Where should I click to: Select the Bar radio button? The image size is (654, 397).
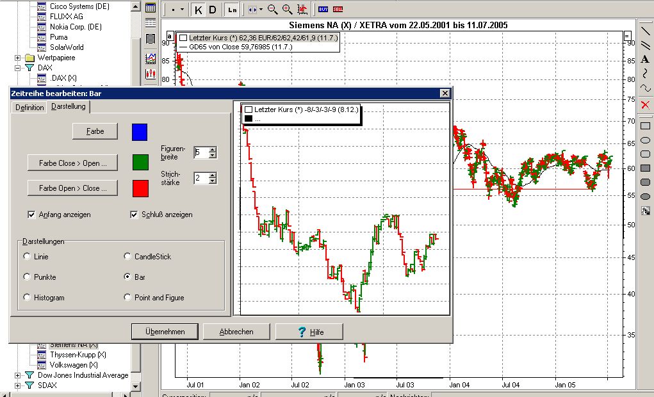pos(127,277)
